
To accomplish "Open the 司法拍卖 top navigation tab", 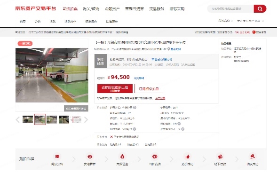I will 70,9.
